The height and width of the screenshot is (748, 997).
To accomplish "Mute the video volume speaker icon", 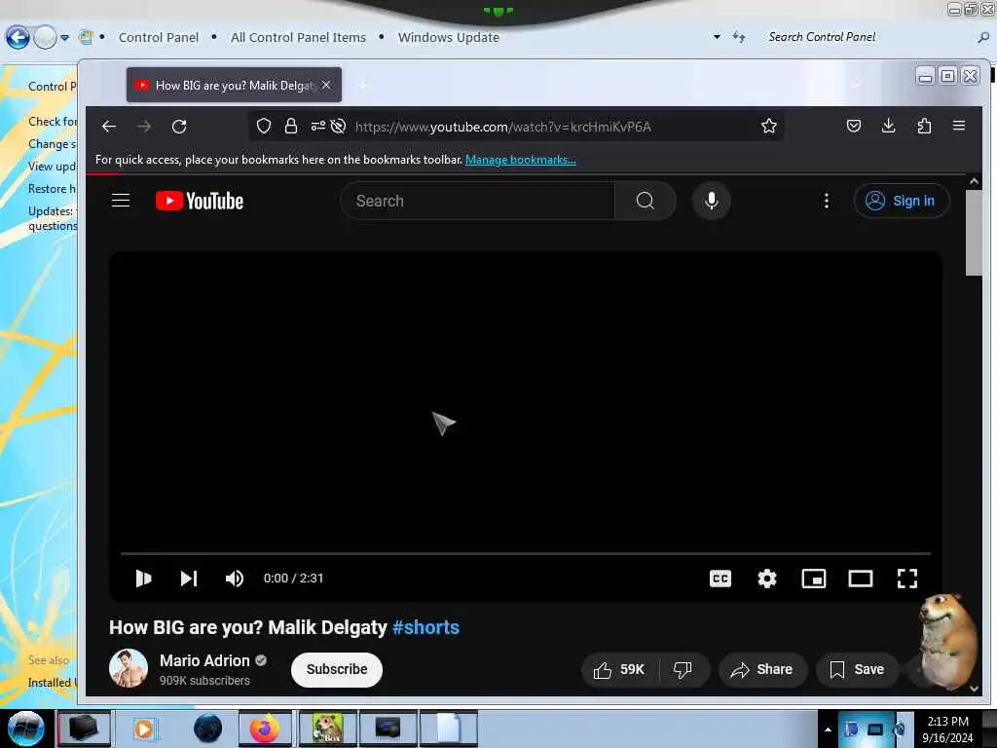I will [x=235, y=579].
